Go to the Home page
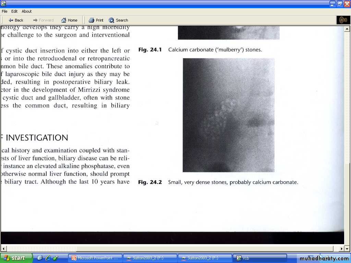 tap(69, 20)
